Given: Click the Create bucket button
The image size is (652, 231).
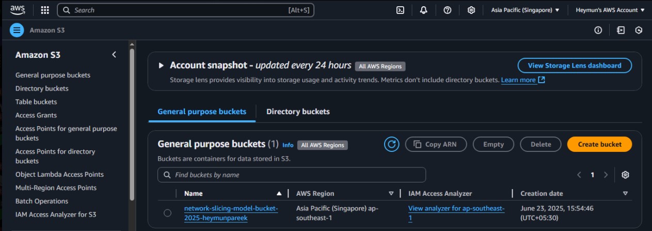Looking at the screenshot, I should (x=599, y=144).
